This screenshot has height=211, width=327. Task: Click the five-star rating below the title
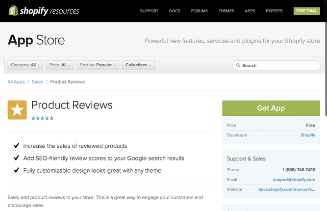43,118
